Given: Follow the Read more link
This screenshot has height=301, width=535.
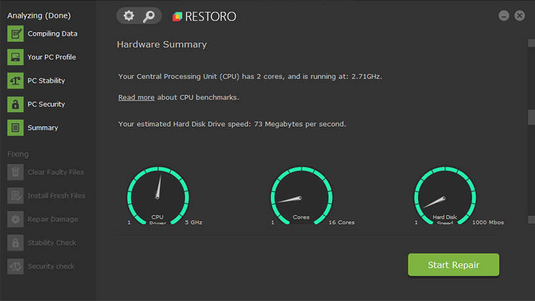Looking at the screenshot, I should click(136, 97).
